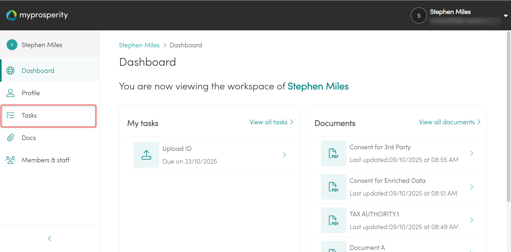Click the myprosperity logo
Image resolution: width=511 pixels, height=252 pixels.
tap(37, 15)
